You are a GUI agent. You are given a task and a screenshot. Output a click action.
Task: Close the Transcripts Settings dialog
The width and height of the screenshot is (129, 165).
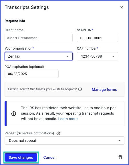pyautogui.click(x=122, y=7)
